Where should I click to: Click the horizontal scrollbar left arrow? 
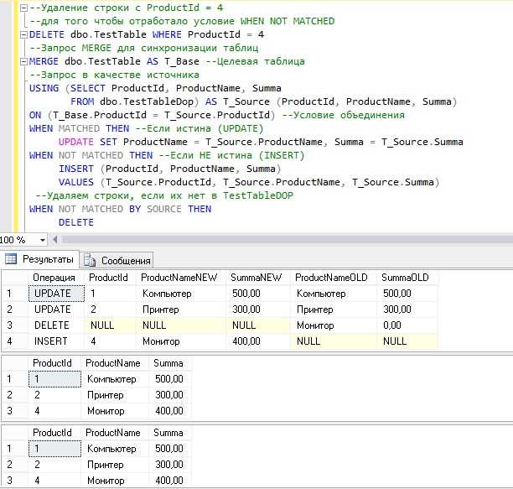[55, 240]
